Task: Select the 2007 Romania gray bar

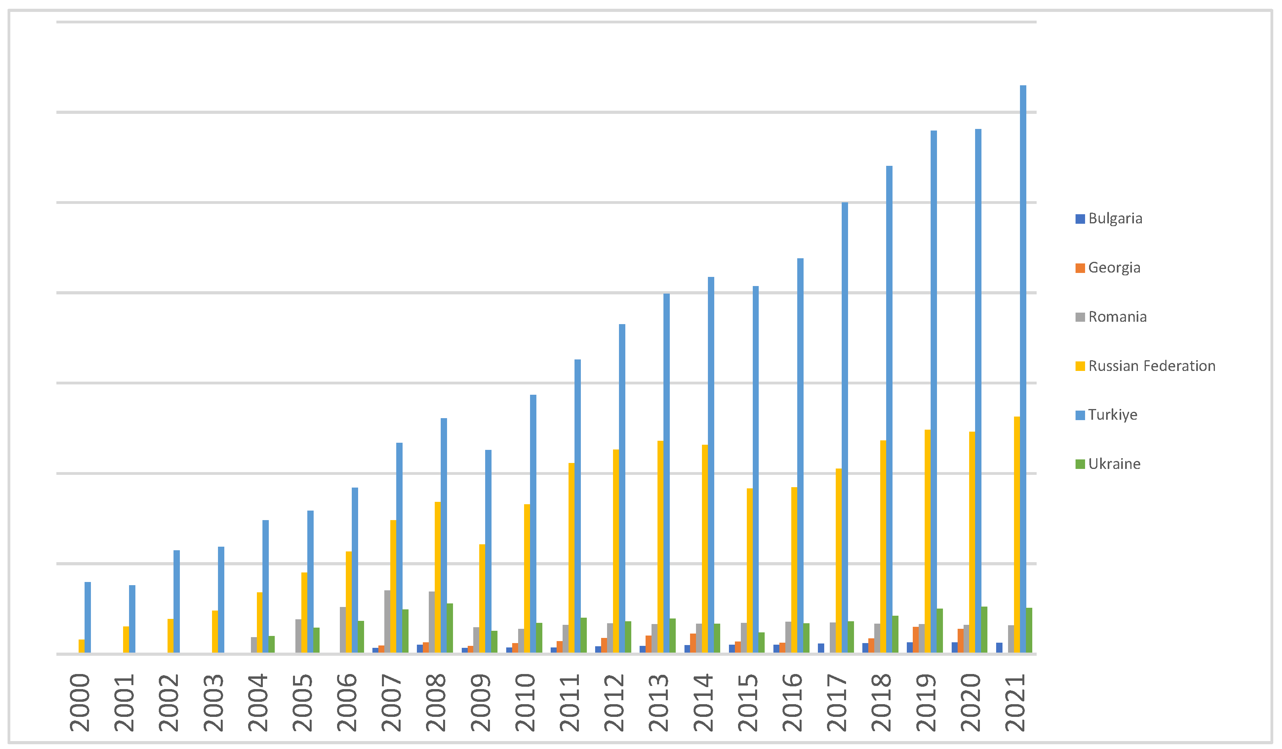Action: pos(387,621)
